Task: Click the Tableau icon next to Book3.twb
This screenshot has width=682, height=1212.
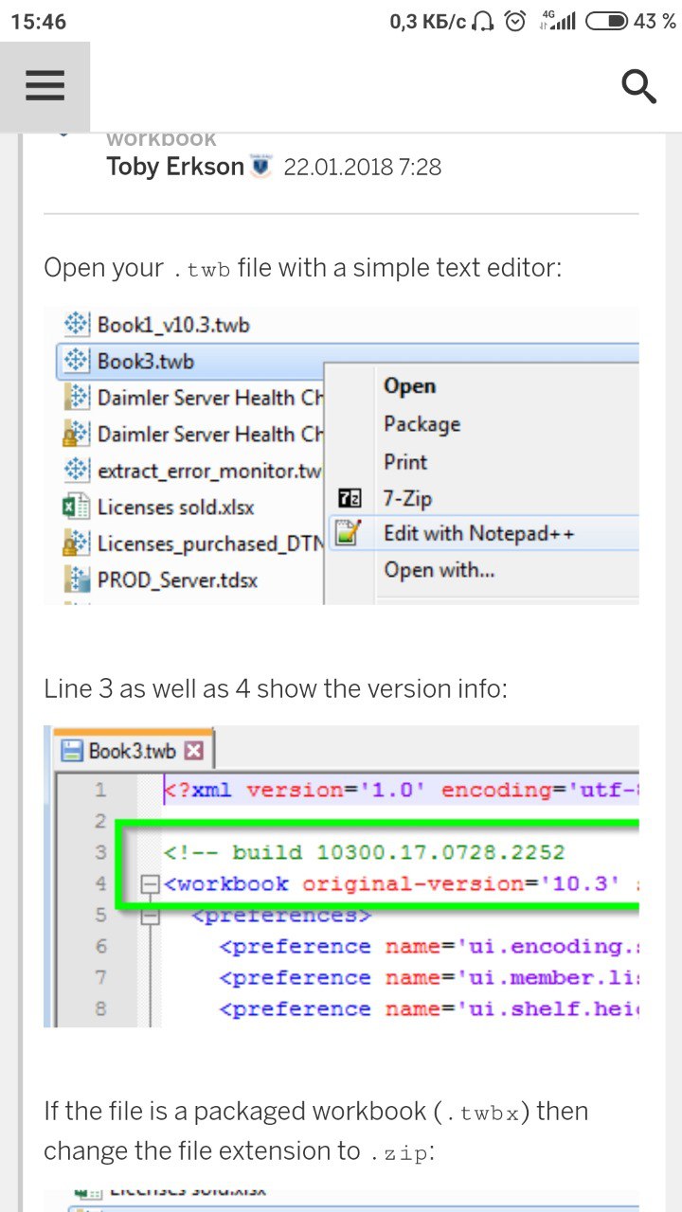Action: pos(76,361)
